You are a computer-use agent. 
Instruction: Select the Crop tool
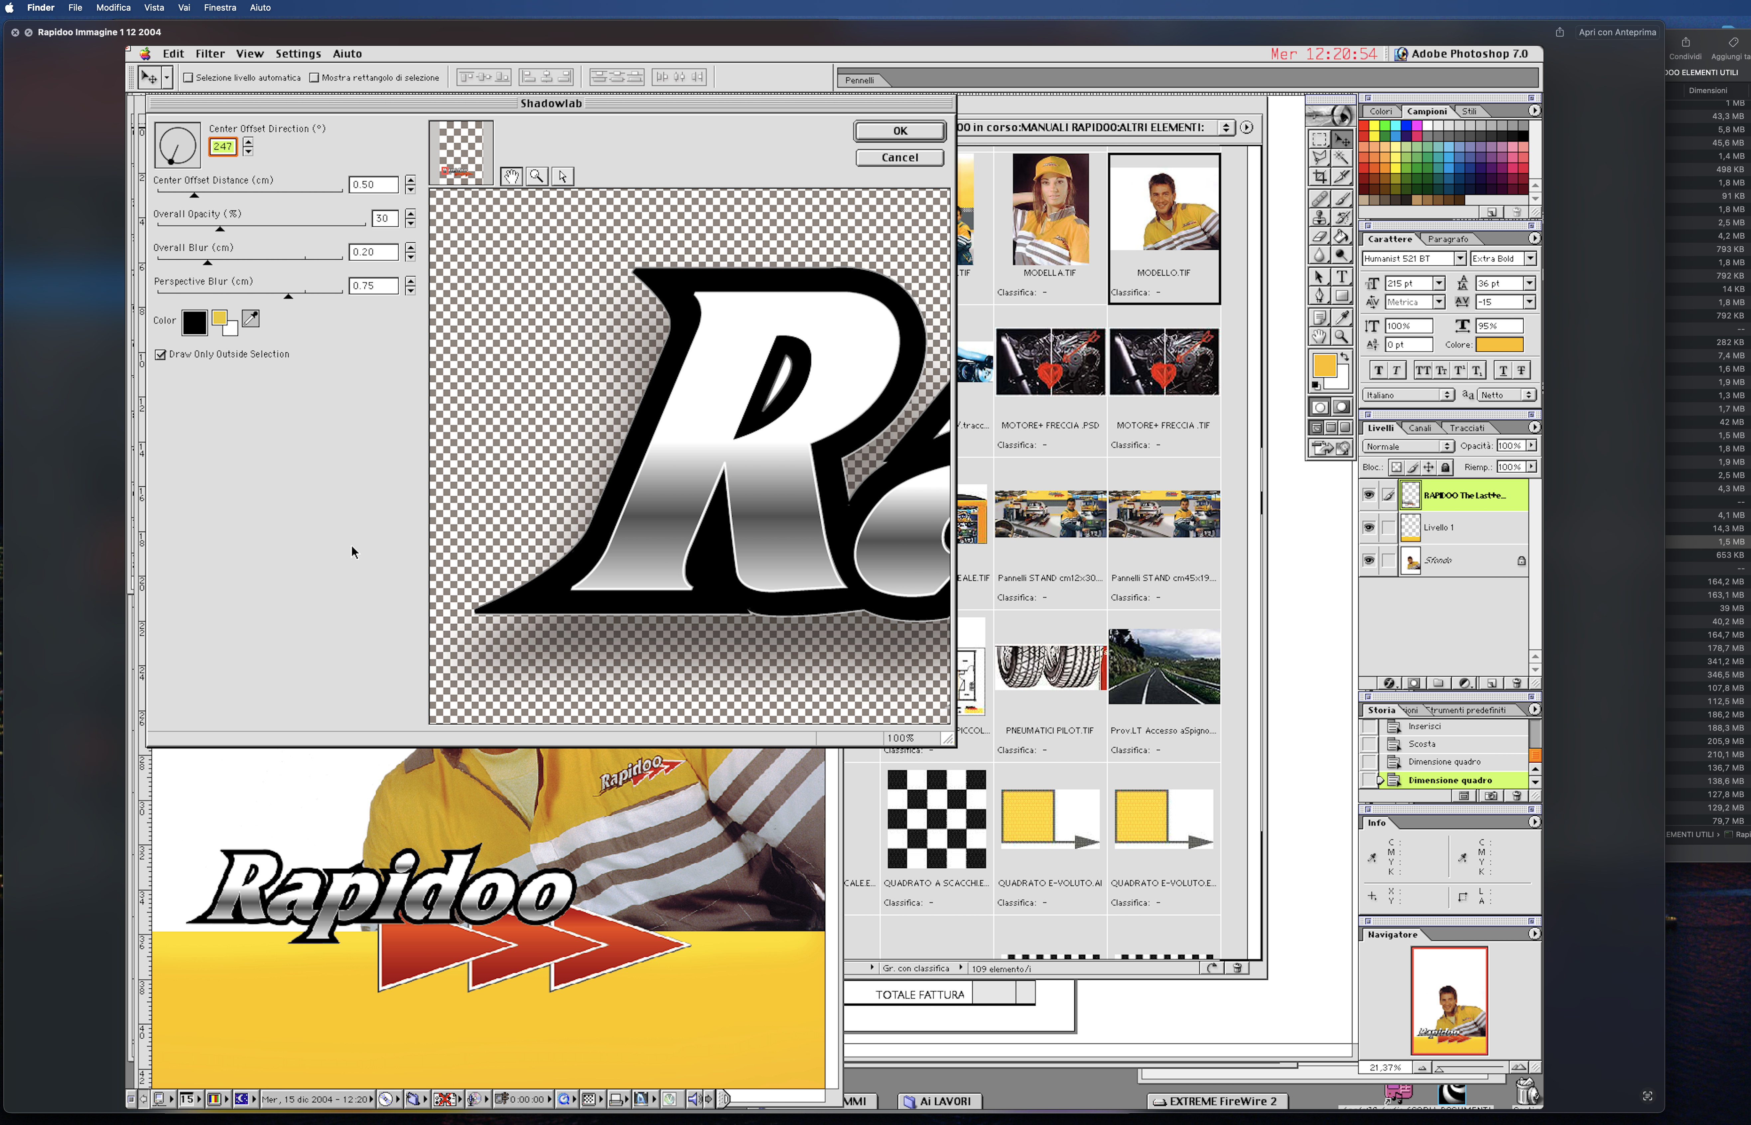pos(1319,176)
